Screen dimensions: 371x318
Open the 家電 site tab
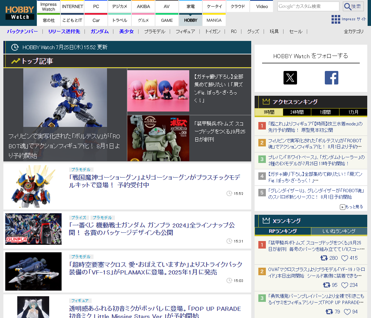click(x=190, y=6)
